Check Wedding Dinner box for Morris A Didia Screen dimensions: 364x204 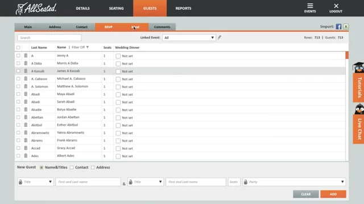coord(118,63)
